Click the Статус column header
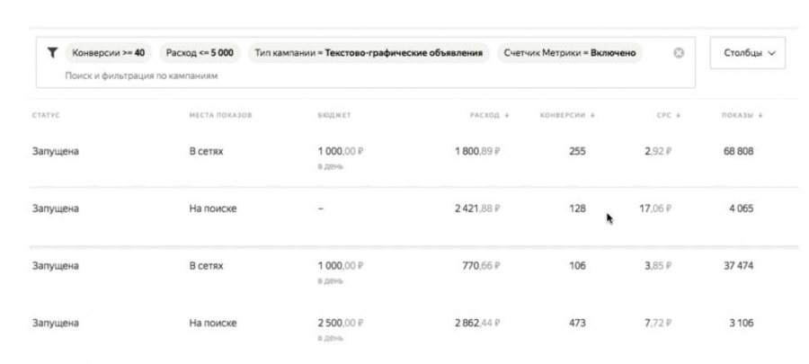The width and height of the screenshot is (809, 364). pyautogui.click(x=45, y=115)
